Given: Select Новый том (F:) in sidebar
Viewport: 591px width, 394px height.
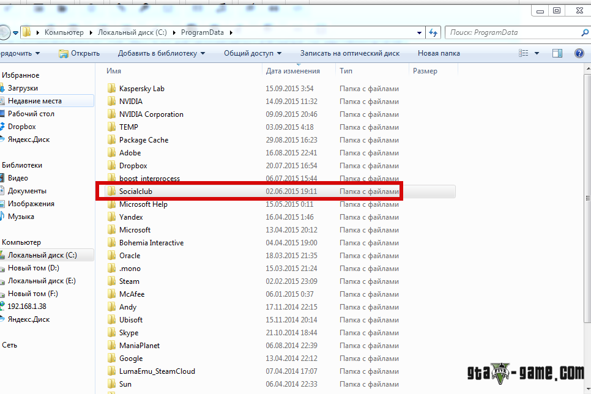Looking at the screenshot, I should [x=33, y=293].
